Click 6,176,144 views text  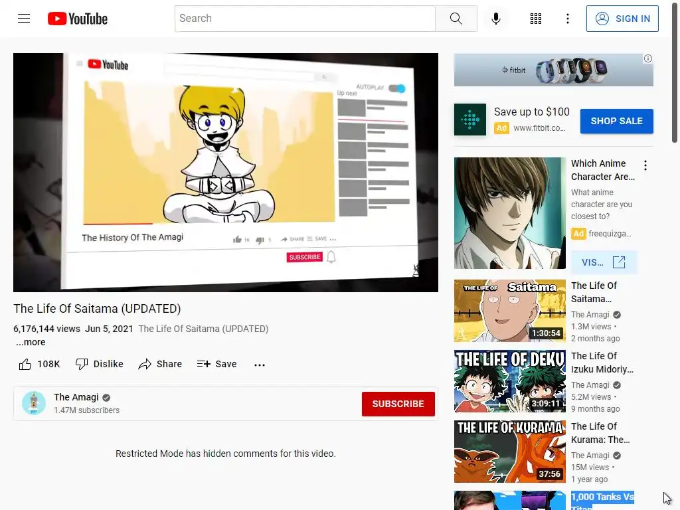47,329
